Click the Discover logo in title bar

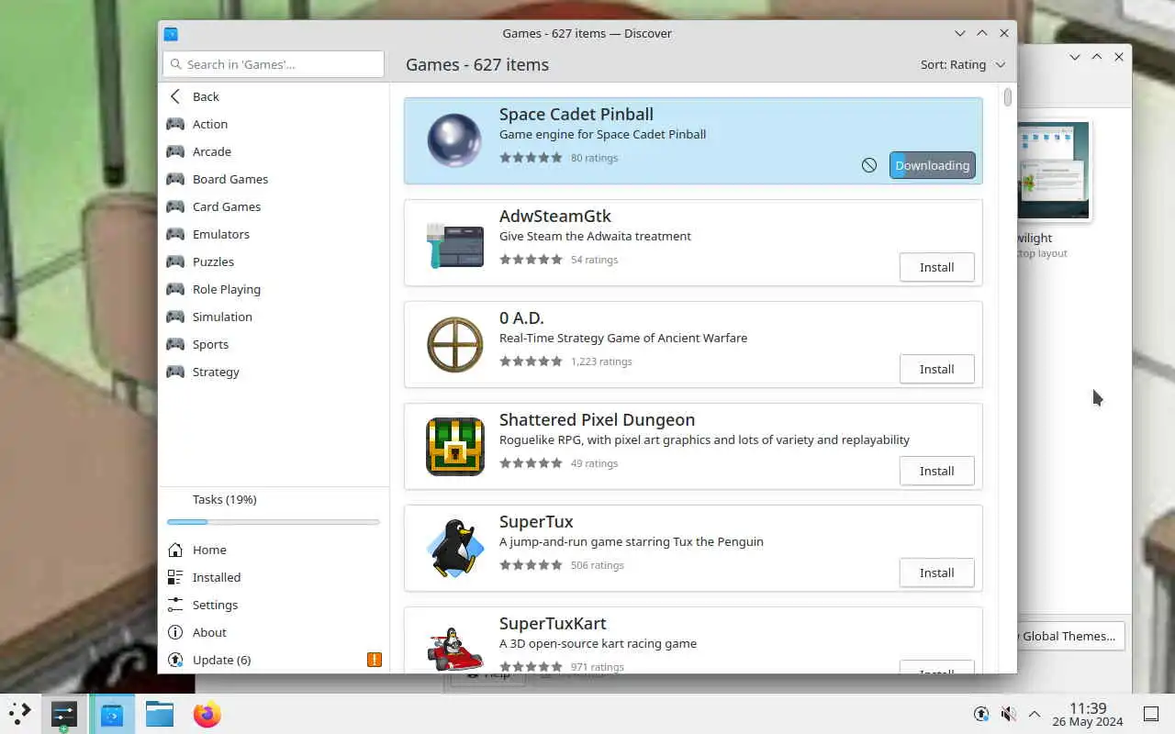tap(171, 34)
